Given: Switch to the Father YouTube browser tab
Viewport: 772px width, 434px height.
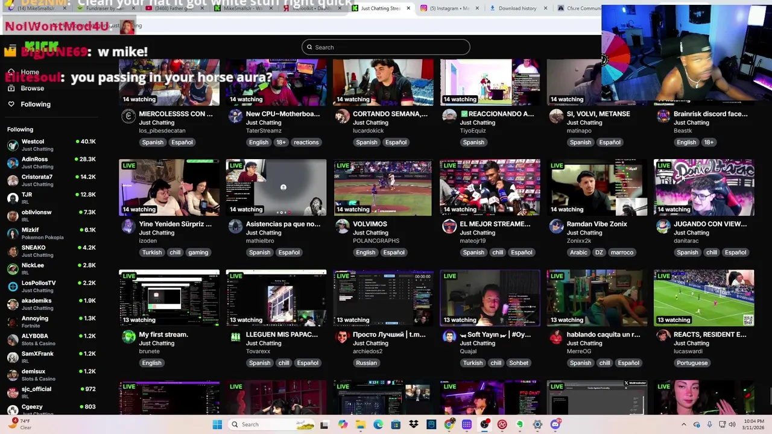Looking at the screenshot, I should 175,8.
